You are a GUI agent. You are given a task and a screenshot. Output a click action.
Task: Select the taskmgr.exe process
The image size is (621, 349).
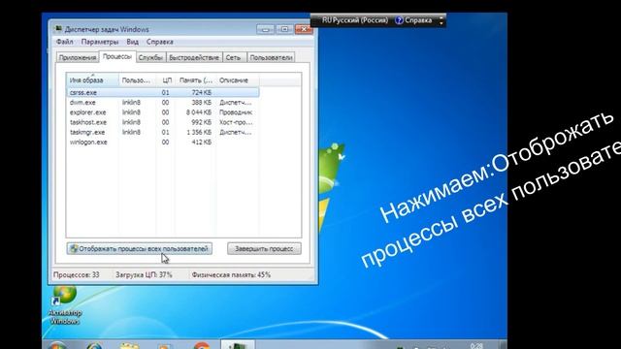point(87,132)
